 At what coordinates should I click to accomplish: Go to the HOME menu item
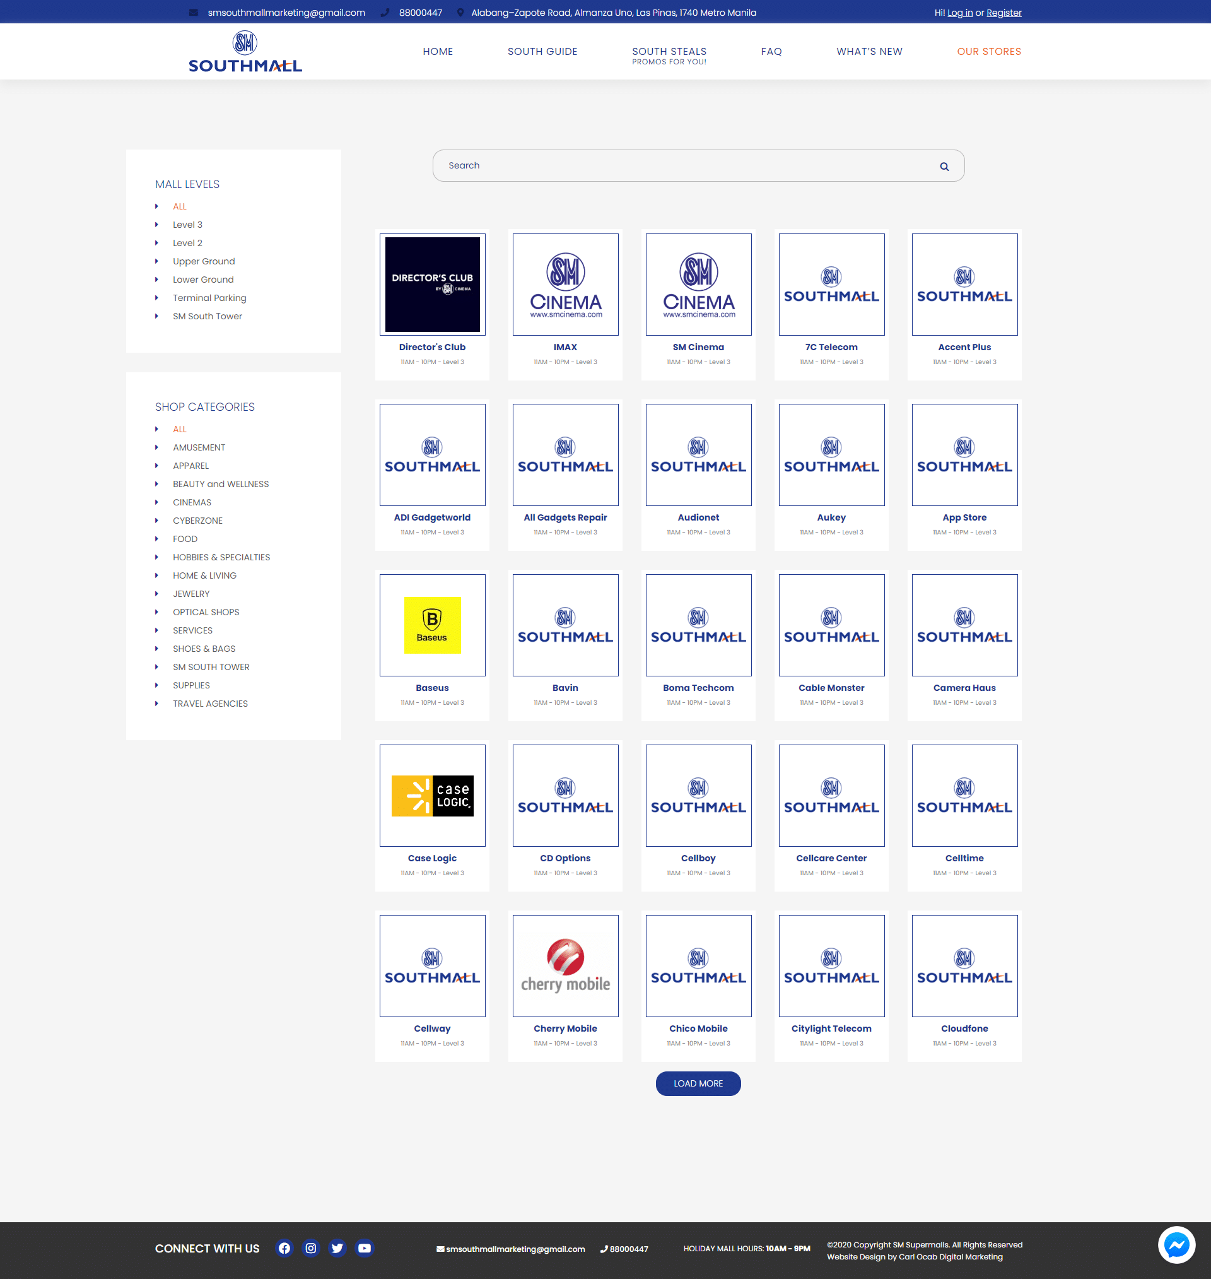coord(438,52)
